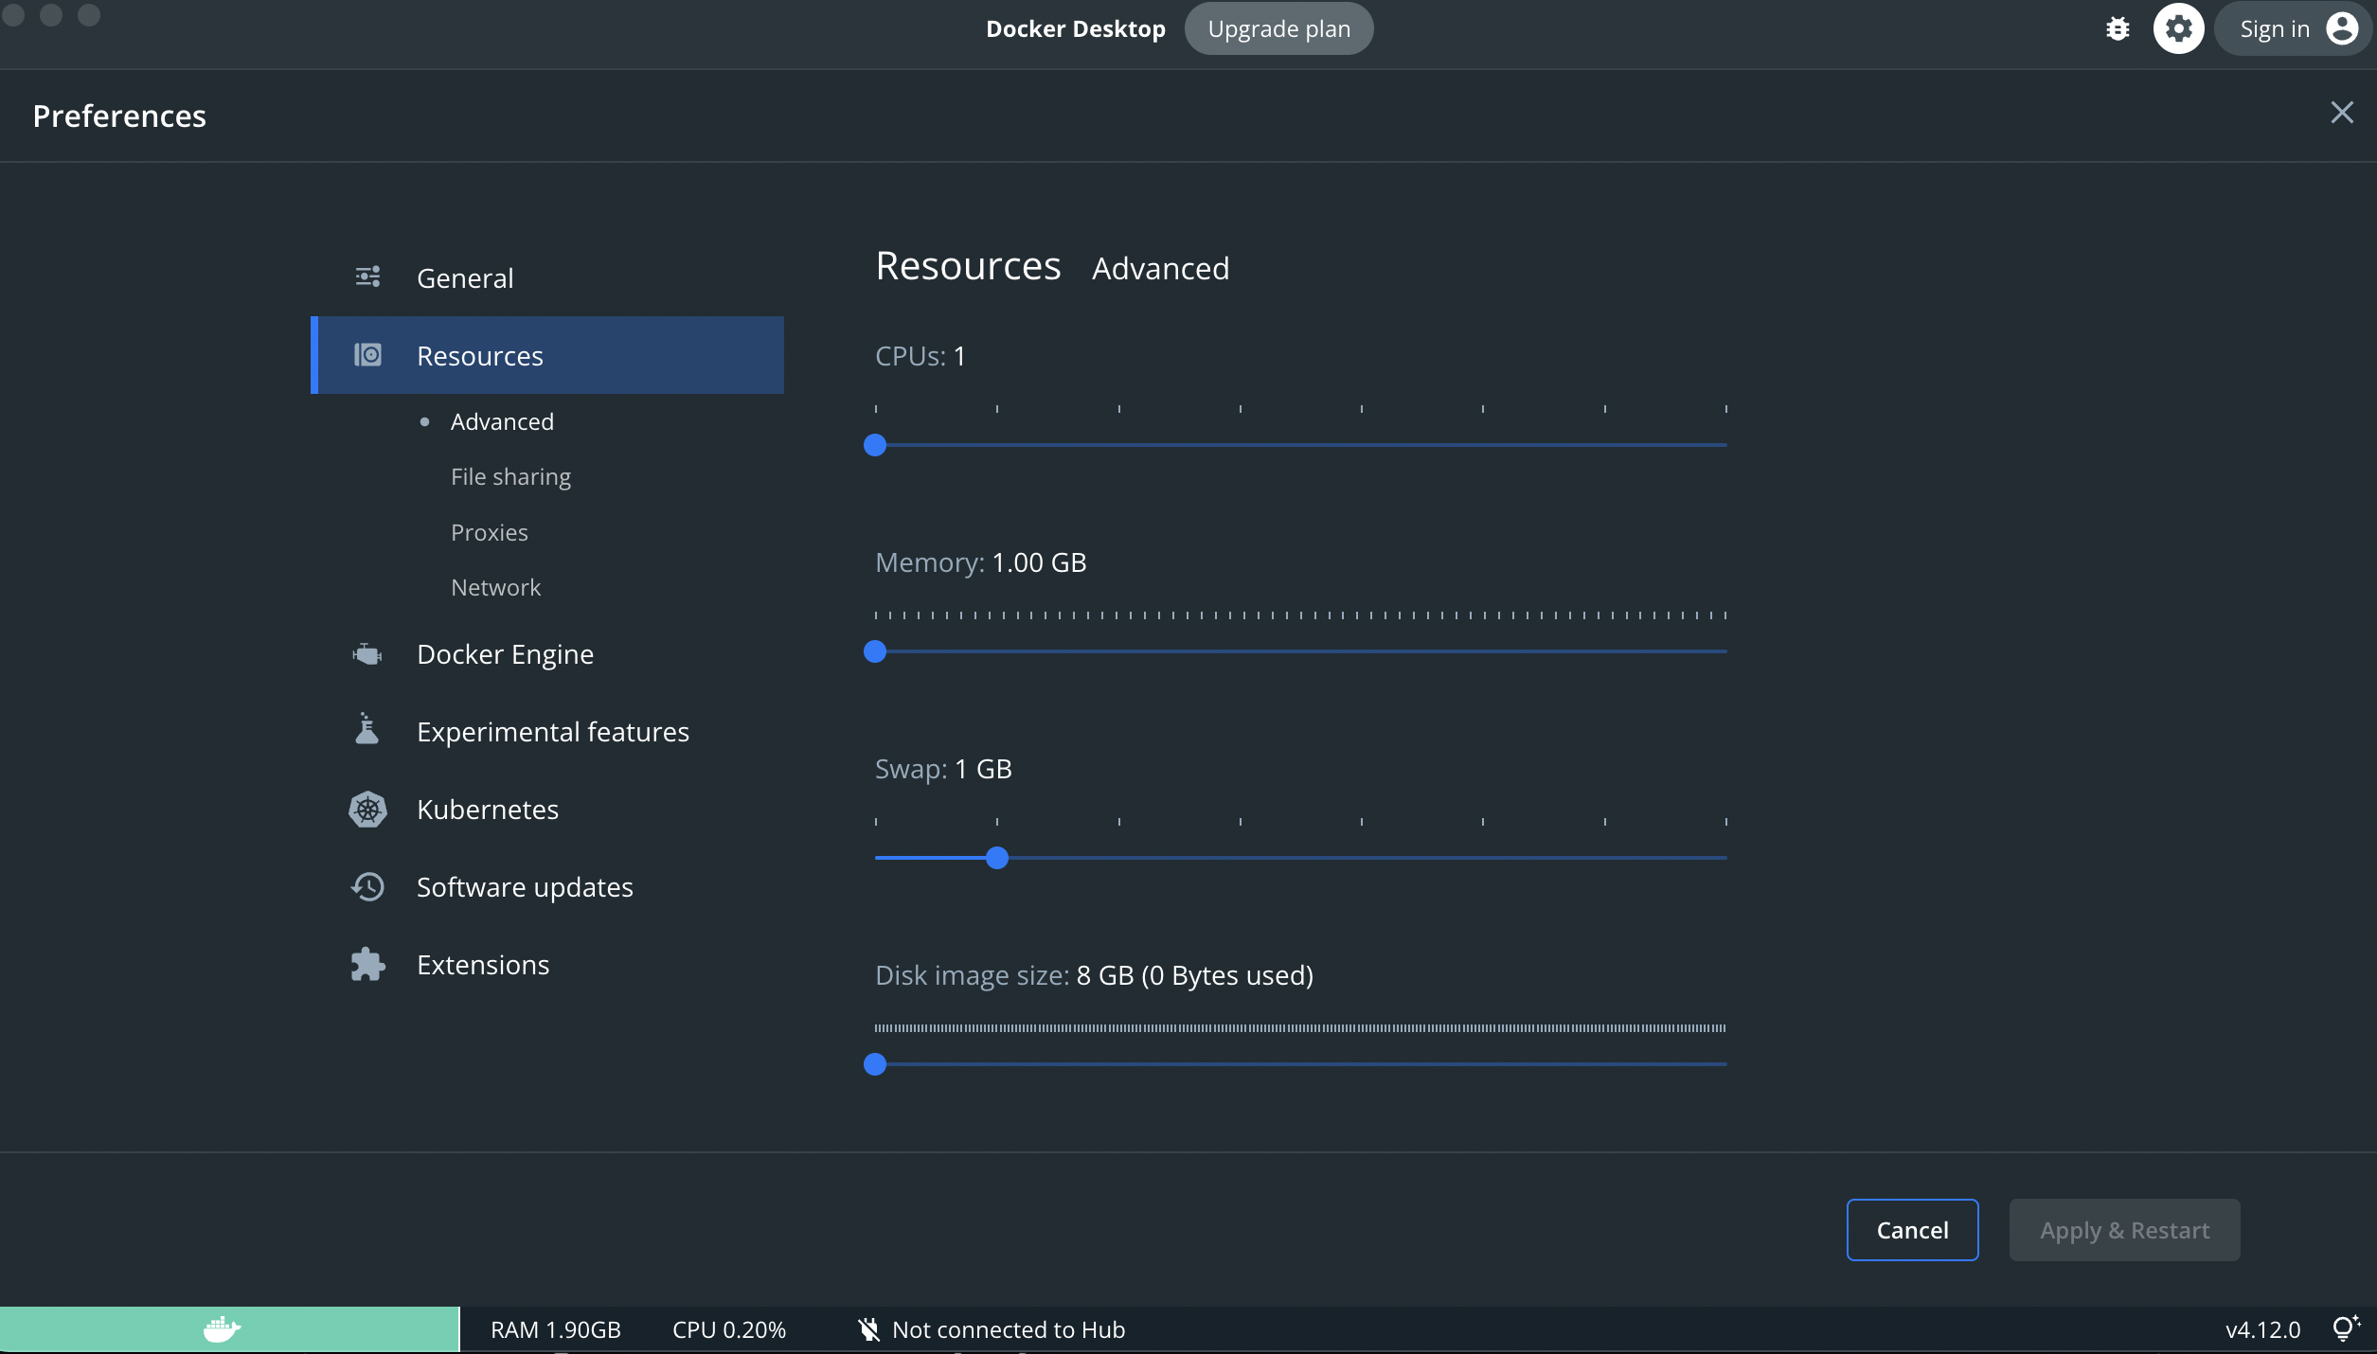The height and width of the screenshot is (1354, 2377).
Task: Click the bug troubleshoot icon
Action: (2118, 29)
